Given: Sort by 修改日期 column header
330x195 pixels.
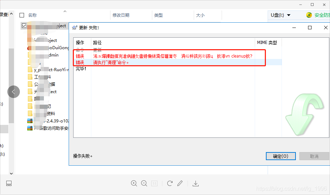Looking at the screenshot, I should 121,15.
